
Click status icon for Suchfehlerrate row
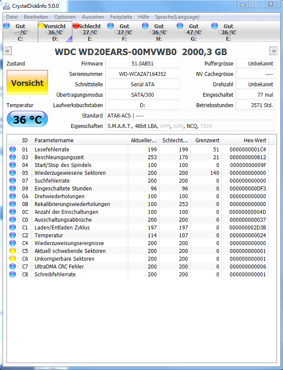point(13,180)
